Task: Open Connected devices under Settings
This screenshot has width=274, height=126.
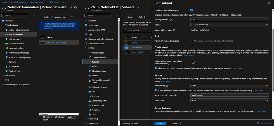Action: click(x=100, y=57)
